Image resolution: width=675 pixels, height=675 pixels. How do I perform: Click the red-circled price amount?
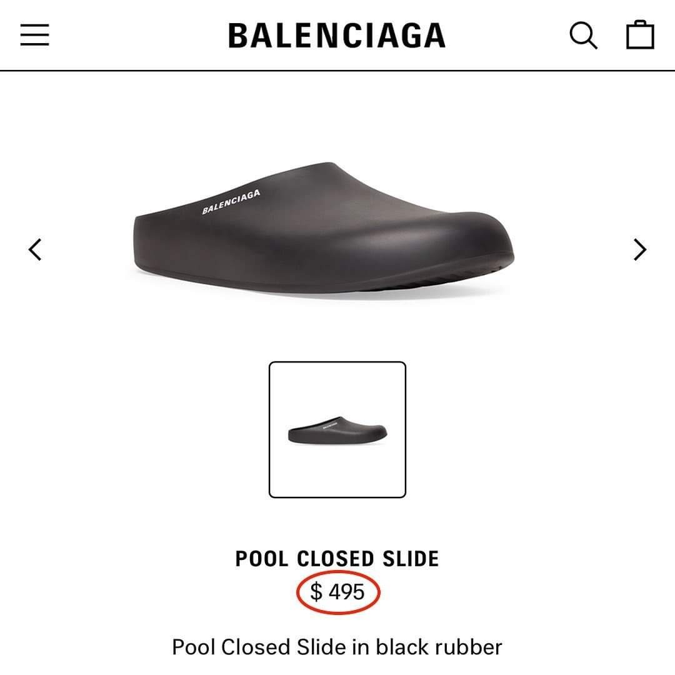tap(337, 591)
